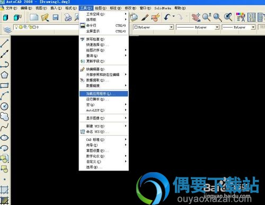Click the Copy clipboard icon
The width and height of the screenshot is (265, 205).
(134, 17)
